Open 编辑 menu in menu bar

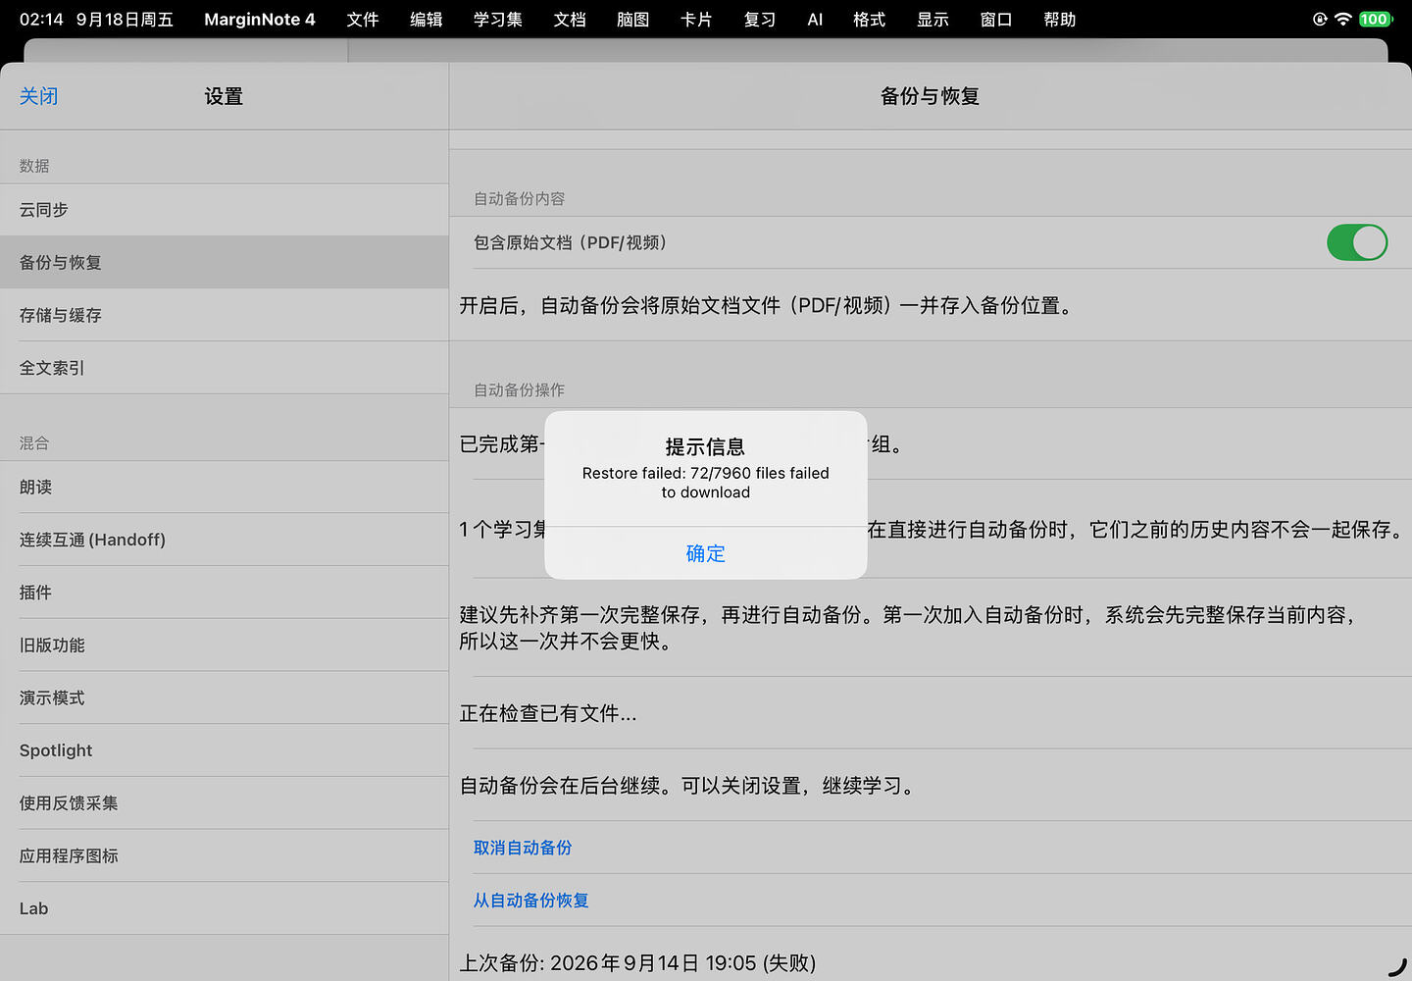point(426,19)
